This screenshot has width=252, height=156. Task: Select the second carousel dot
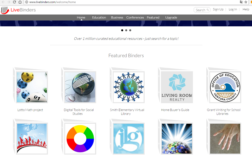tap(126, 30)
